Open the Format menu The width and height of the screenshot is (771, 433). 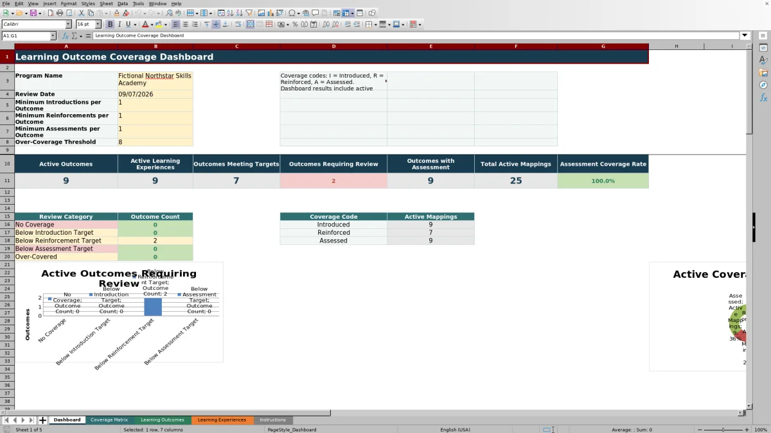point(69,4)
